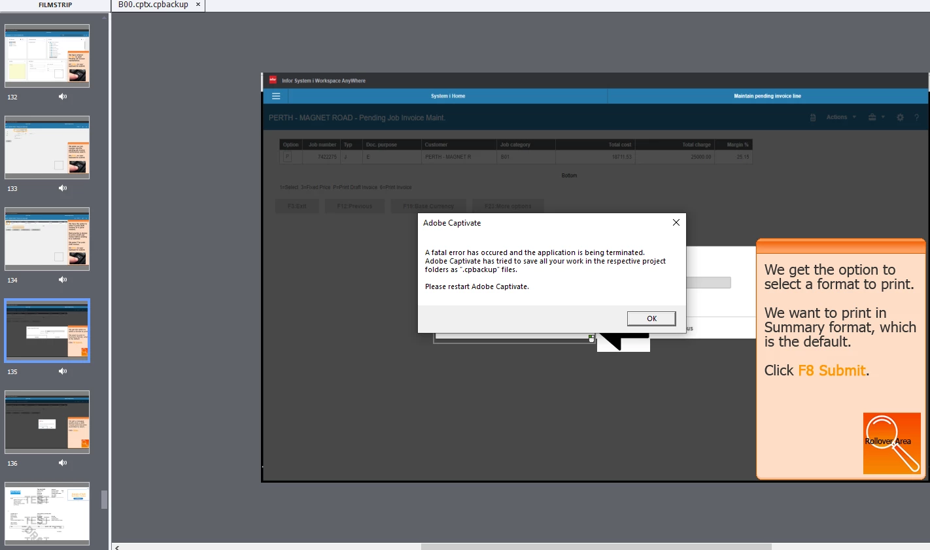Open the hamburger menu in Infor workspace
Screen dimensions: 930x550
[x=276, y=96]
